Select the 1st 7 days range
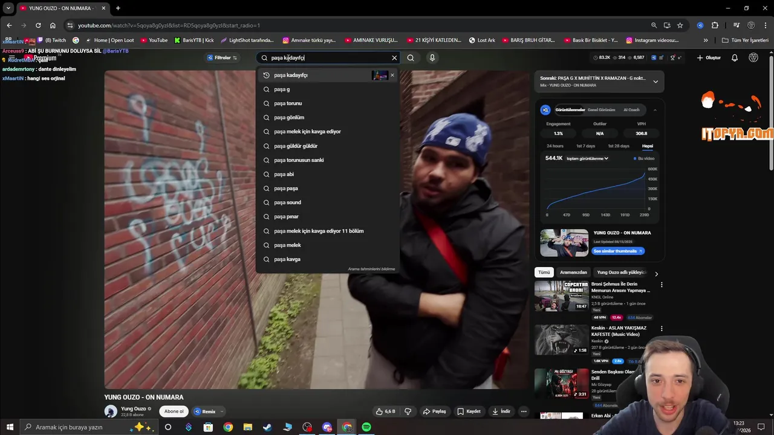The height and width of the screenshot is (435, 774). [x=585, y=146]
